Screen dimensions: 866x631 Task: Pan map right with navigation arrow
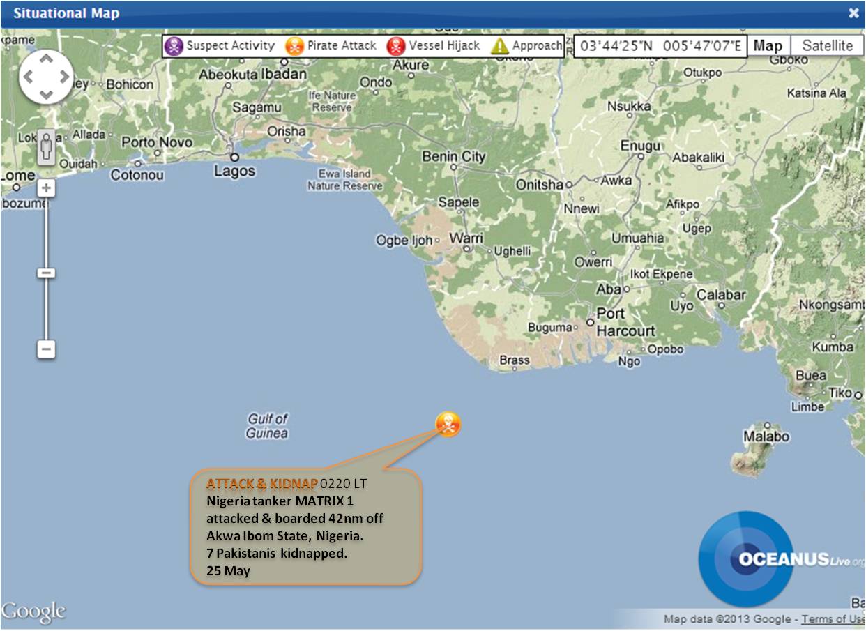[x=63, y=77]
